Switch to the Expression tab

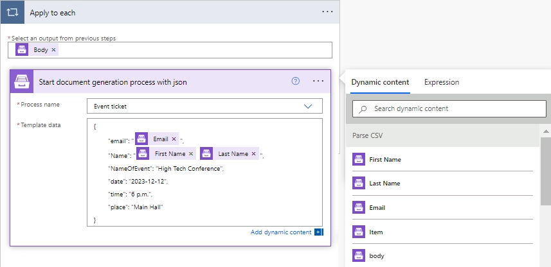coord(441,82)
